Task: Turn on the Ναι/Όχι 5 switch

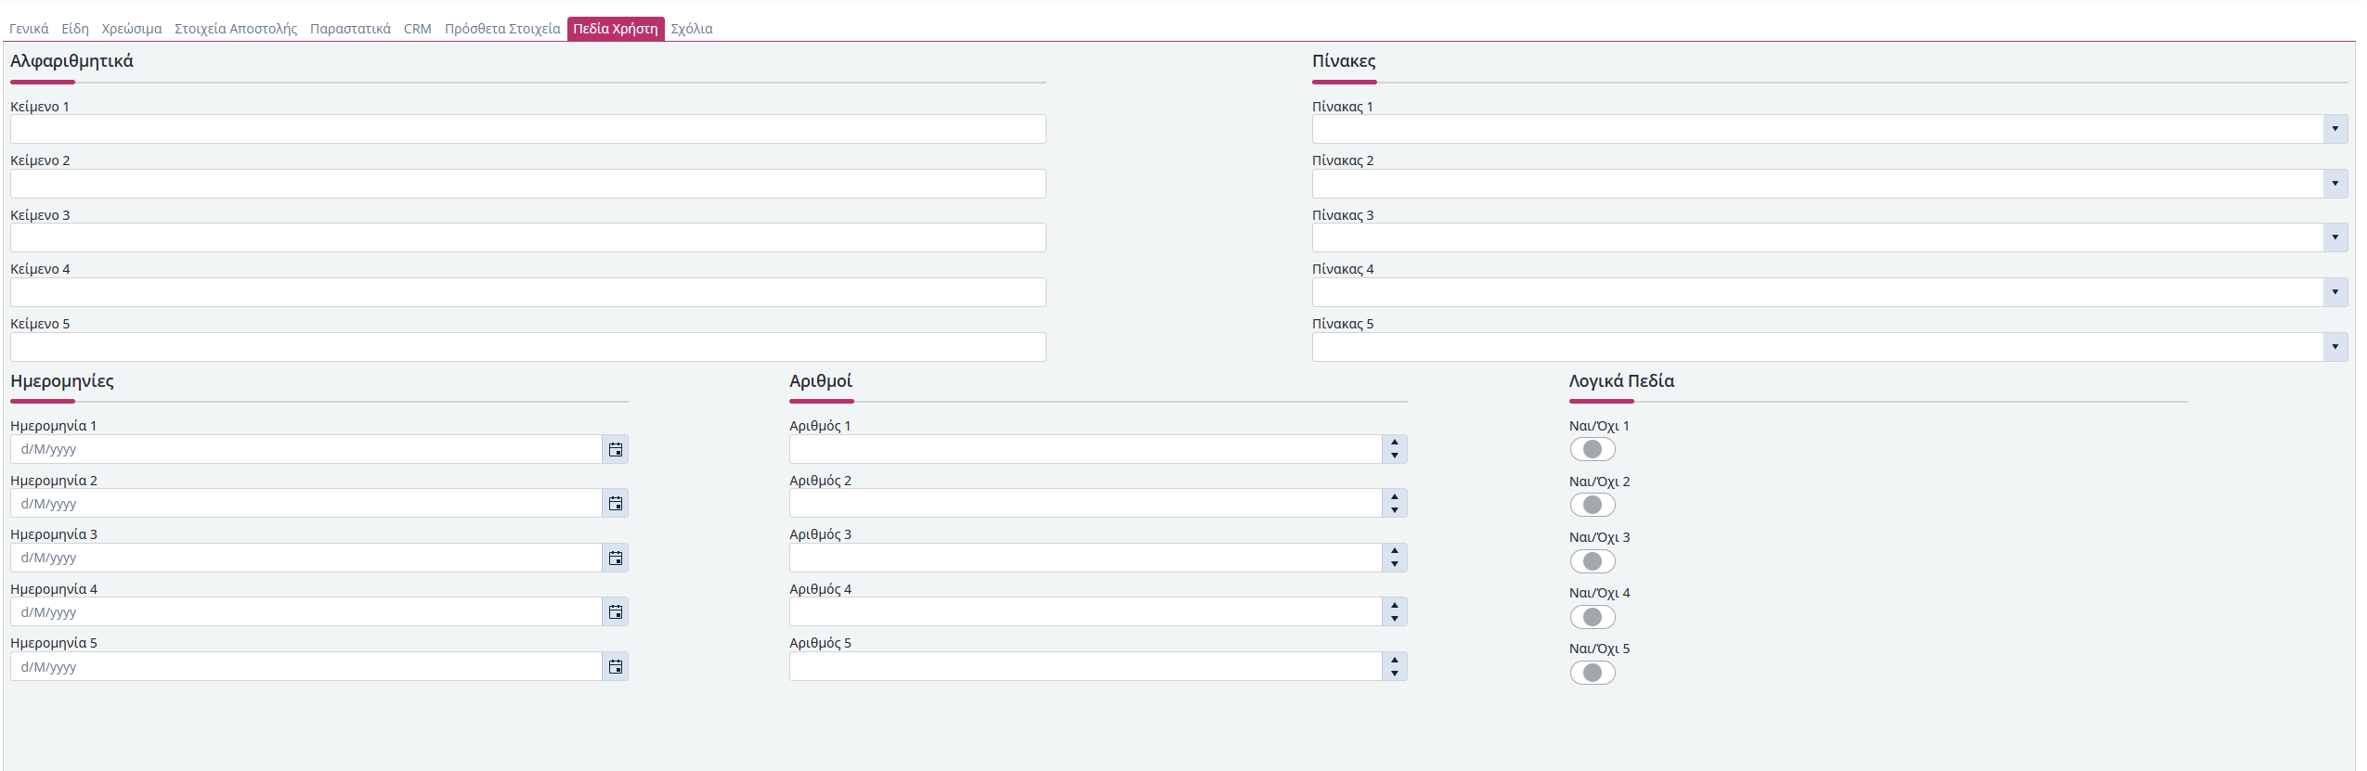Action: click(1592, 673)
